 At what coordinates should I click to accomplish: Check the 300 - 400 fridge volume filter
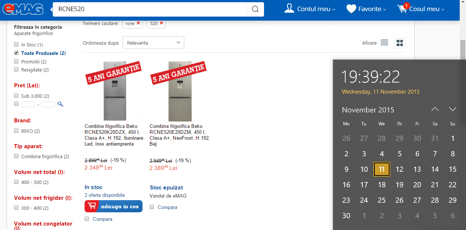(x=16, y=208)
